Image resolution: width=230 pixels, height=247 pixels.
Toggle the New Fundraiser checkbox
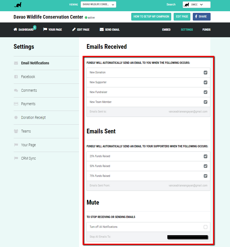[205, 92]
